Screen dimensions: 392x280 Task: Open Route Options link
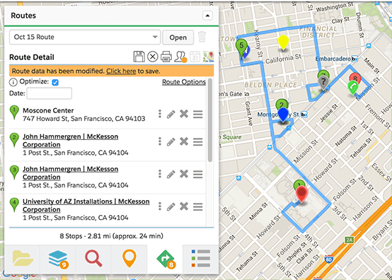pos(184,82)
